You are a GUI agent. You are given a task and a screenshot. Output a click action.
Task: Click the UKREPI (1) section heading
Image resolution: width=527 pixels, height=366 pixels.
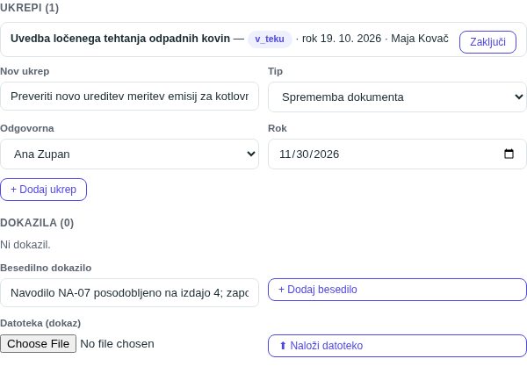point(30,7)
